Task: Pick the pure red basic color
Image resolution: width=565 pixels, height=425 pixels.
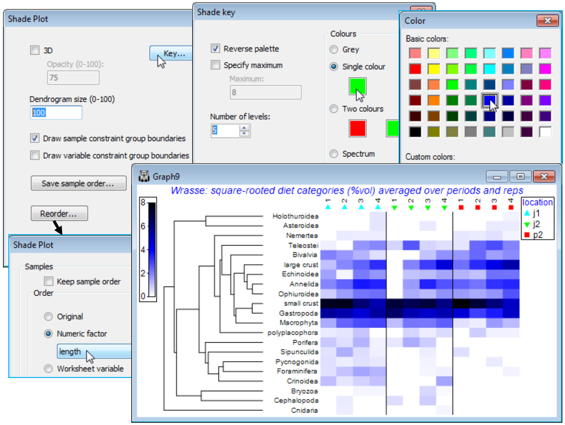Action: pos(415,69)
